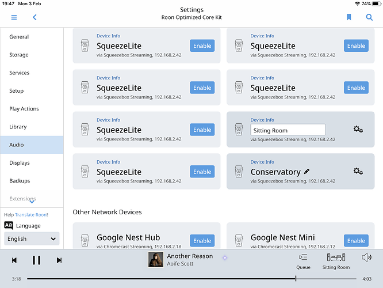This screenshot has height=288, width=383.
Task: Open Sitting Room device settings gears
Action: coord(358,129)
